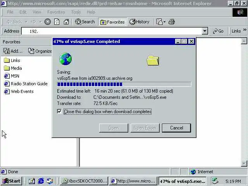Image resolution: width=248 pixels, height=186 pixels.
Task: Select the Radio Station Guide favorite
Action: [26, 84]
